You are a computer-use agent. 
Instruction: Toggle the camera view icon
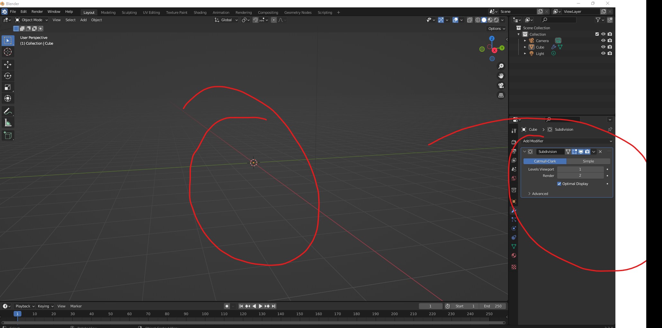click(x=501, y=85)
